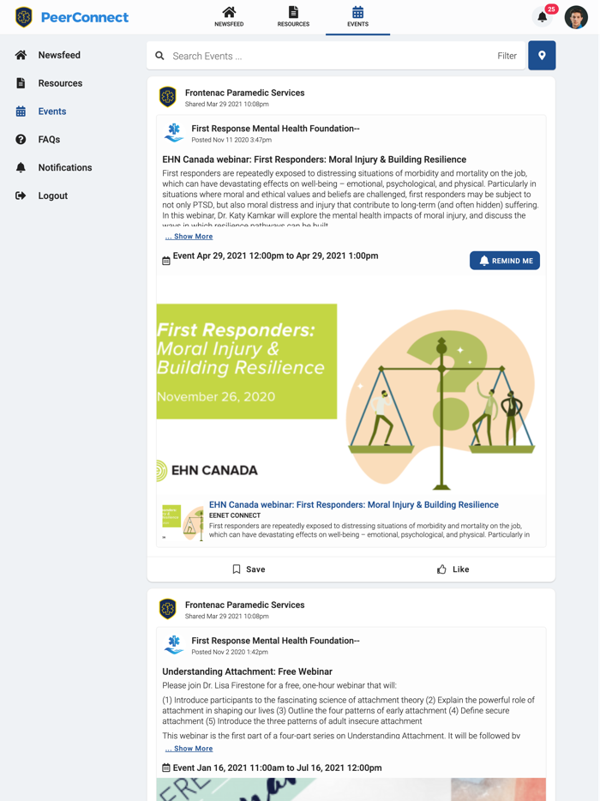
Task: Focus the Search Events input field
Action: 327,56
